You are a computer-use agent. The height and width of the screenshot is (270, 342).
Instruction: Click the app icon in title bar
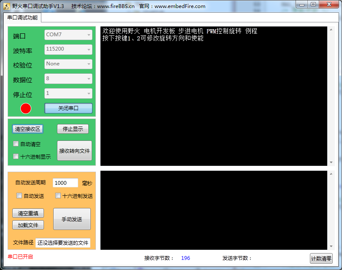[6, 6]
